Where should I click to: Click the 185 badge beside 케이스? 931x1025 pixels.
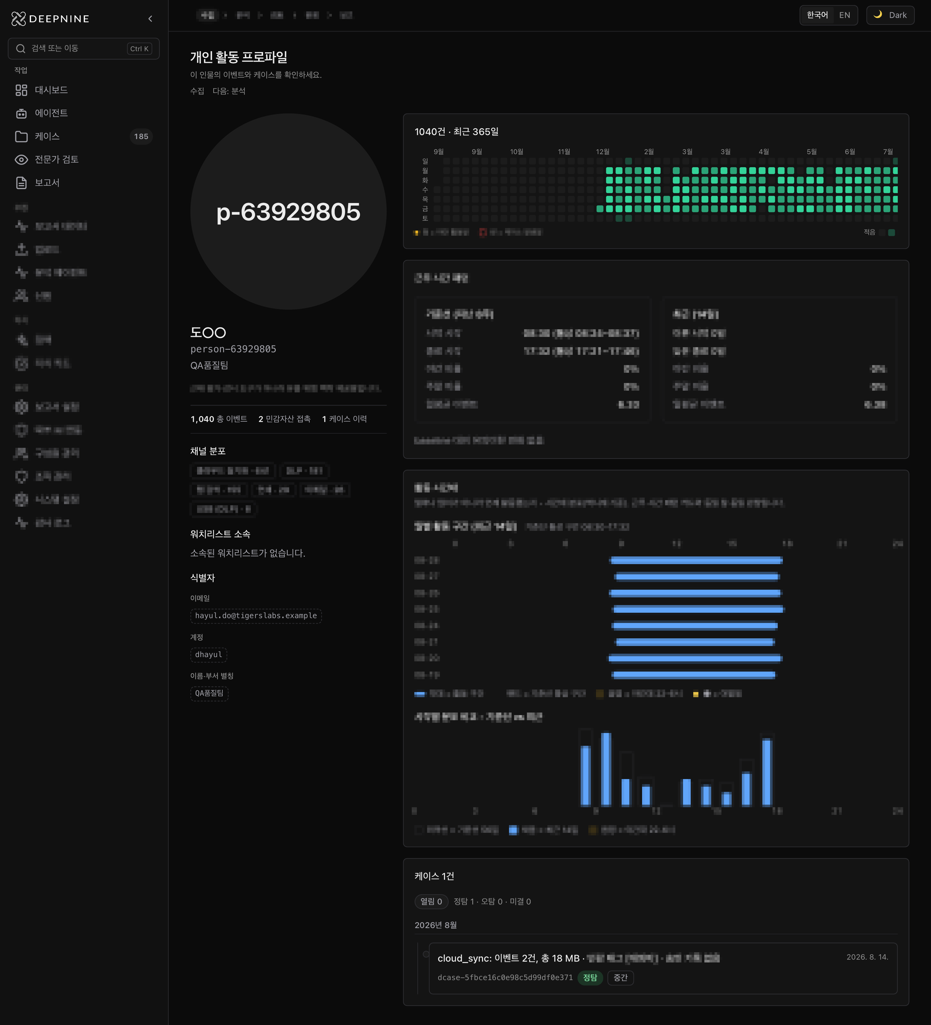141,136
